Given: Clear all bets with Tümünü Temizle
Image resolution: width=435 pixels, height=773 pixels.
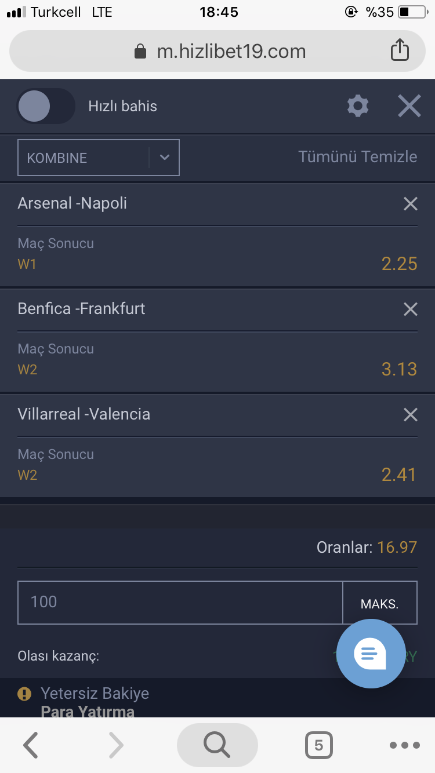Looking at the screenshot, I should [x=358, y=157].
